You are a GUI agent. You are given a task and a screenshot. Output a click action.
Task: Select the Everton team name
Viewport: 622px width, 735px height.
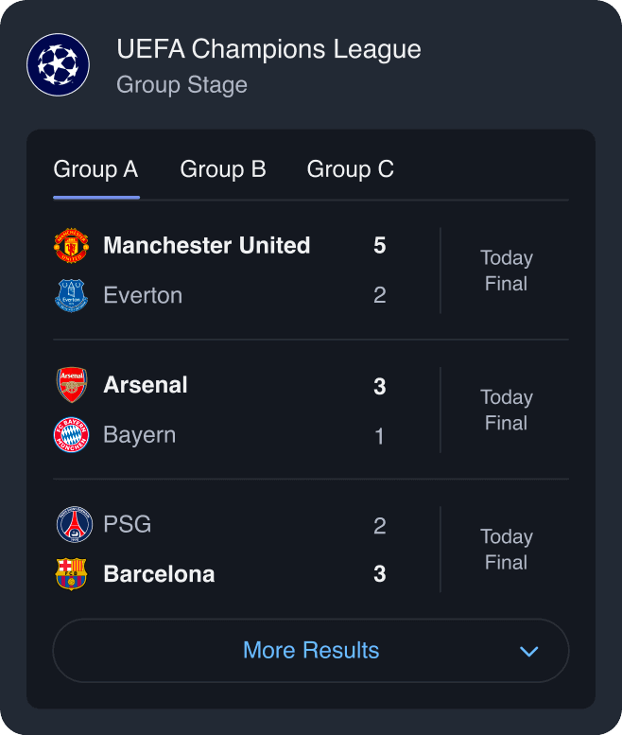[x=143, y=295]
